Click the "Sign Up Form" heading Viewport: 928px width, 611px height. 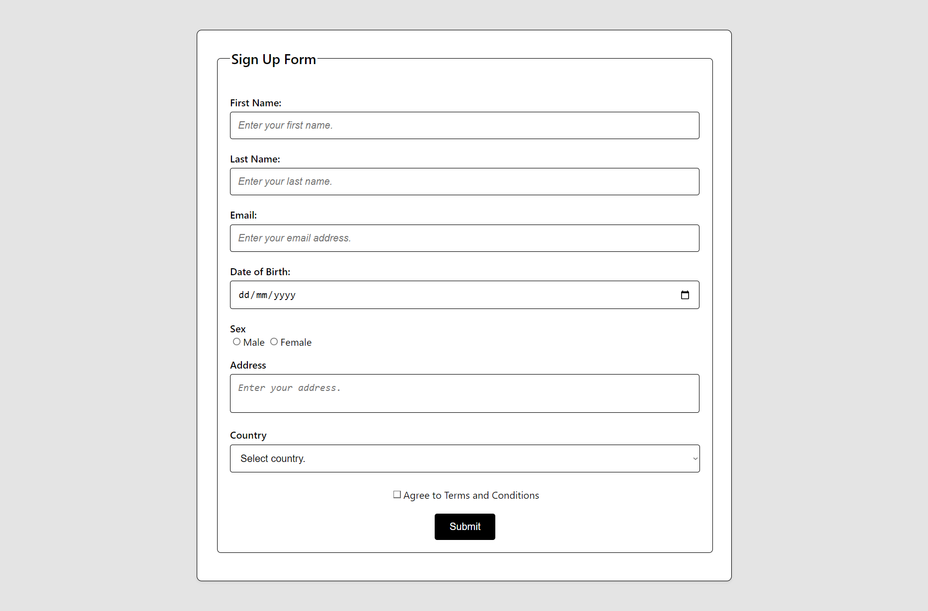273,60
